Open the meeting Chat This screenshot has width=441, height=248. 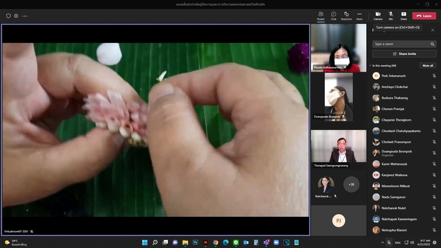[333, 16]
